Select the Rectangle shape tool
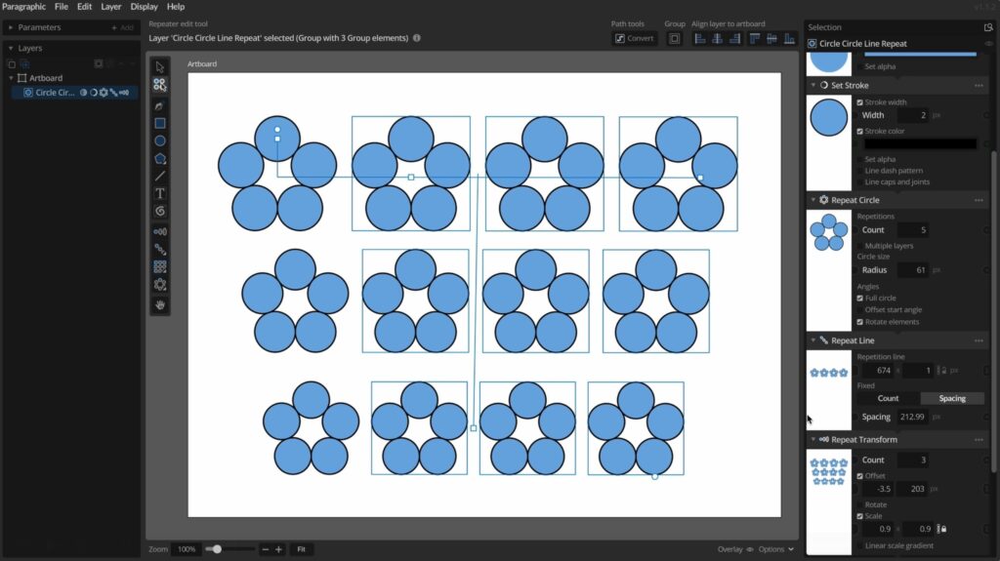The image size is (1000, 561). [x=160, y=123]
